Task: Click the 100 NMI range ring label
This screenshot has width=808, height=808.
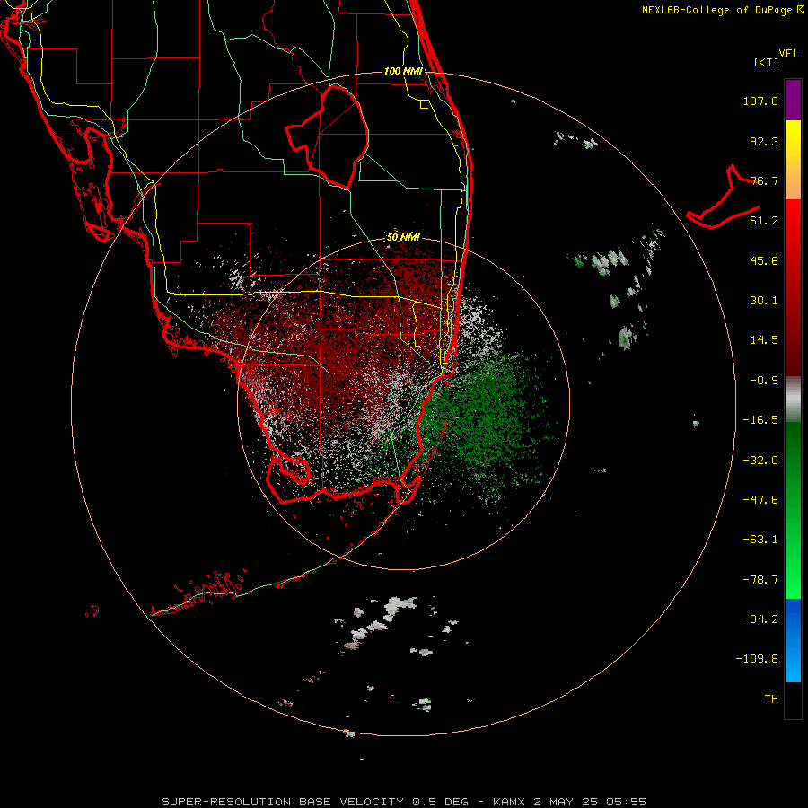Action: pyautogui.click(x=403, y=71)
